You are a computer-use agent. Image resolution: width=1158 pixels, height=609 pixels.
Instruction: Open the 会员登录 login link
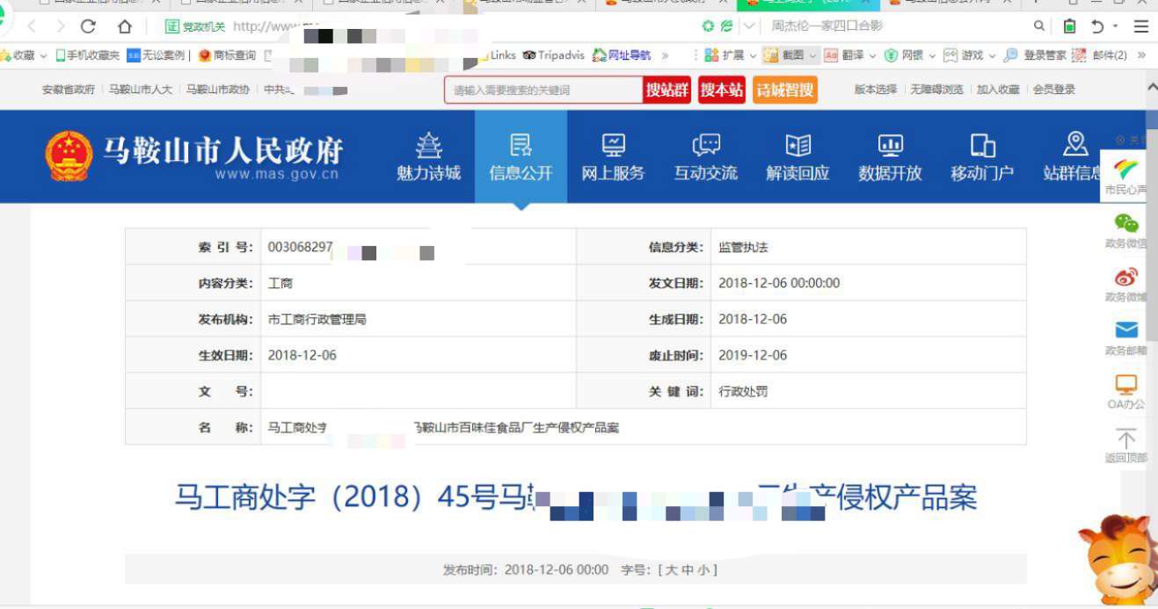click(1055, 88)
